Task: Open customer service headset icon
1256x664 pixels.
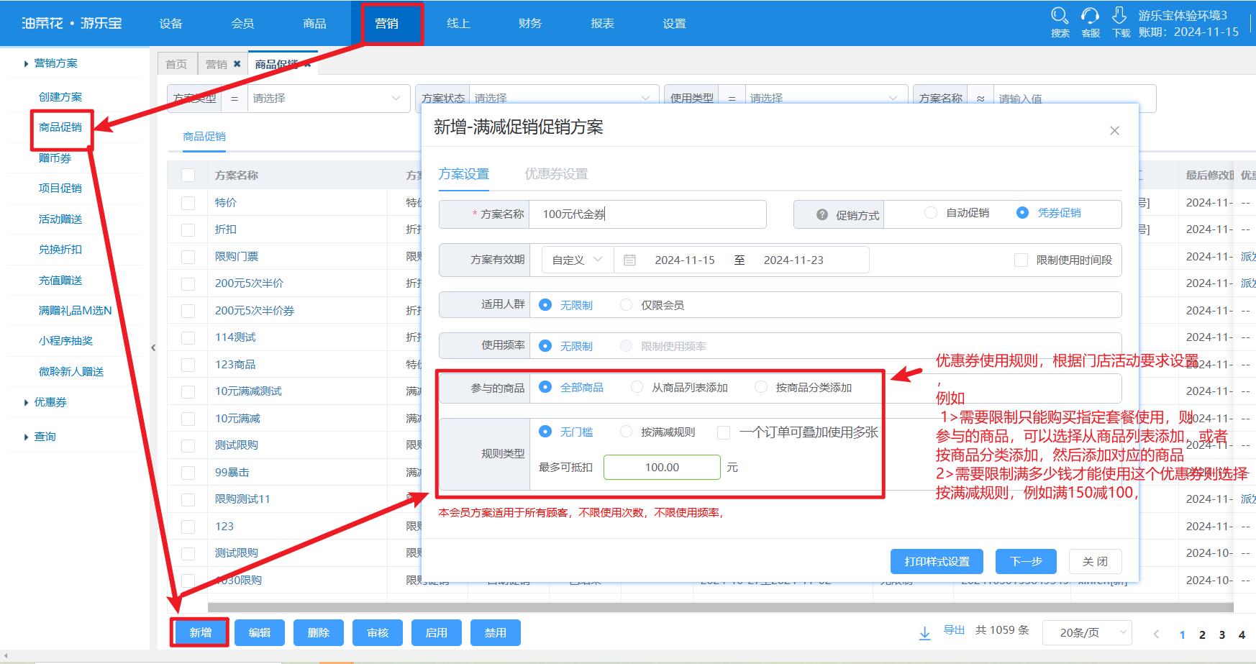Action: [x=1091, y=16]
